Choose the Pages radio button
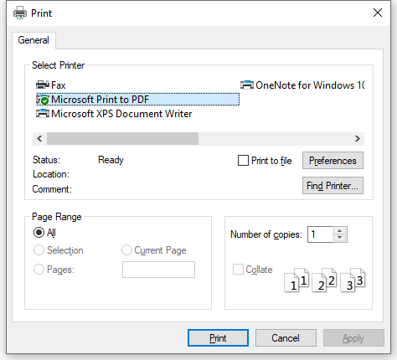Screen dimensions: 397x360 coord(39,270)
